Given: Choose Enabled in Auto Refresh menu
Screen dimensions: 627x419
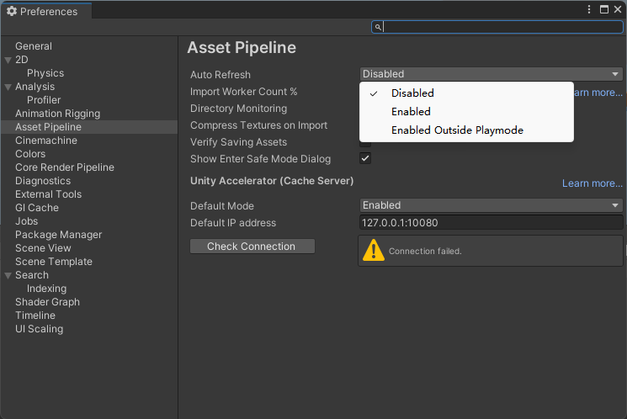Looking at the screenshot, I should pos(466,112).
